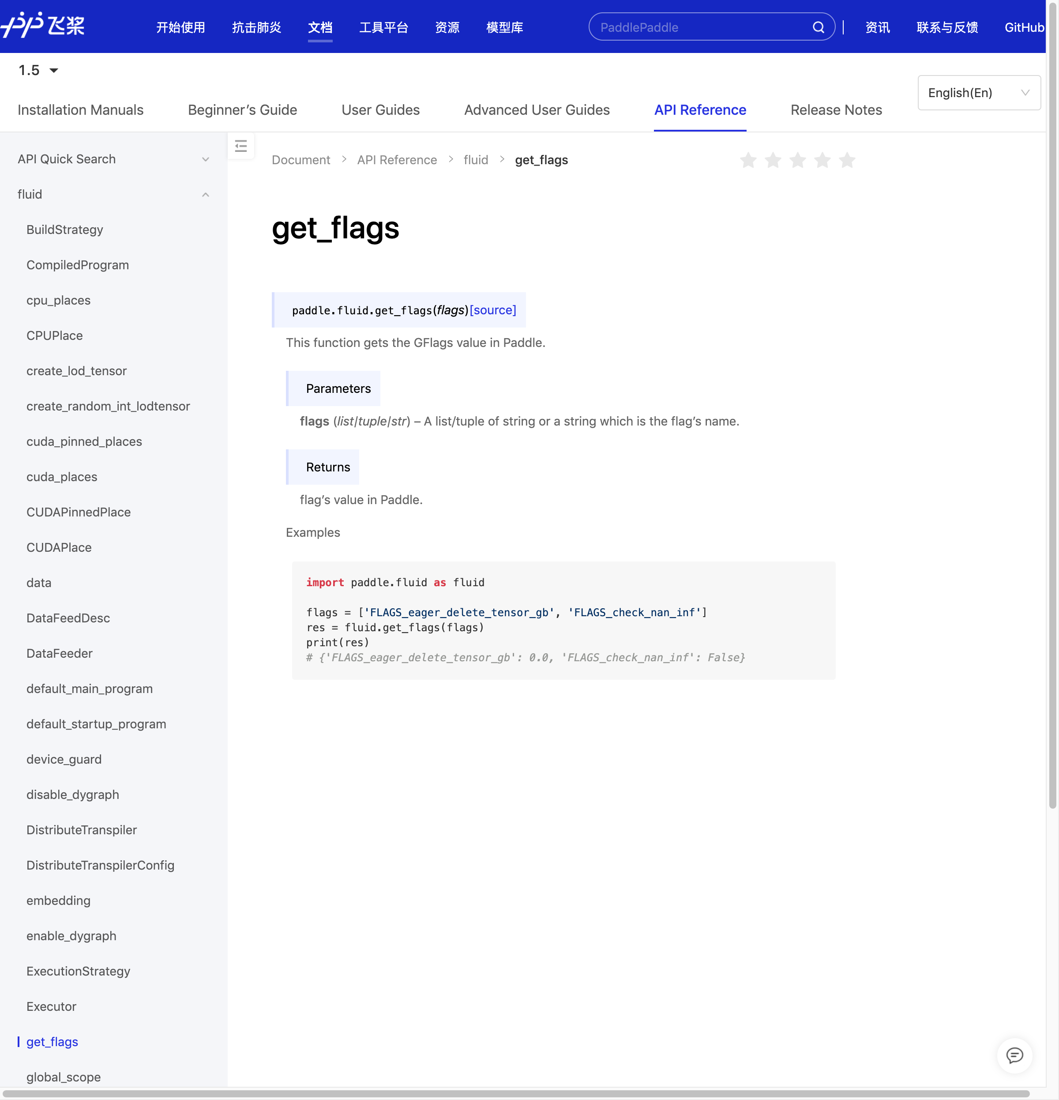
Task: Click the search magnifier icon
Action: click(x=819, y=27)
